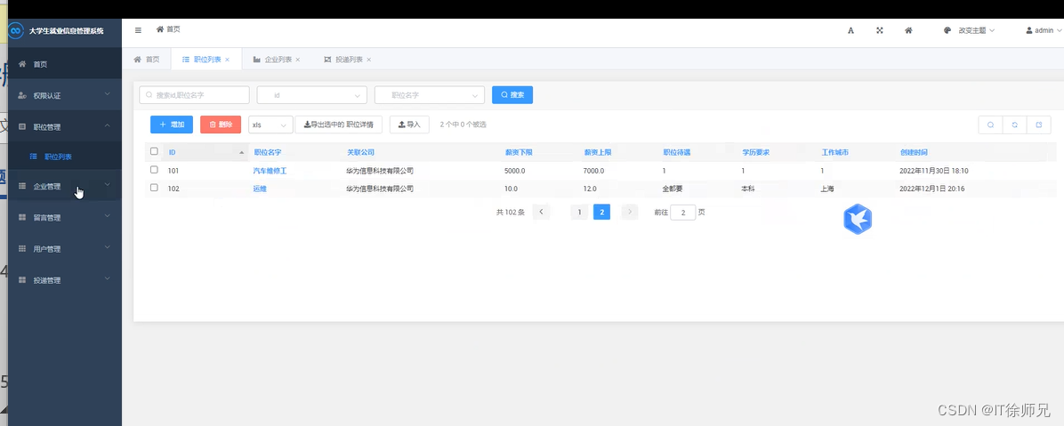Open the 改变主题 theme dropdown

(970, 30)
